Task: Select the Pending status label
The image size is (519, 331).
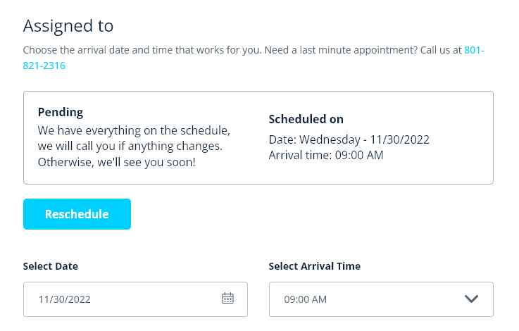Action: click(x=61, y=112)
